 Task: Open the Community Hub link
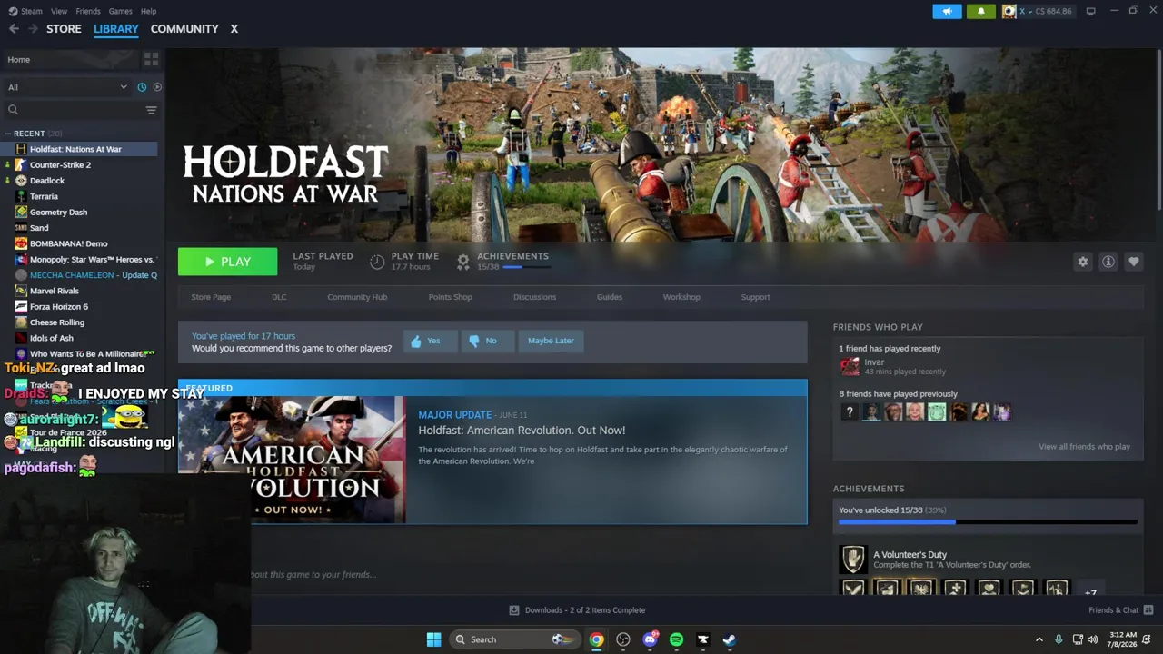(x=357, y=297)
